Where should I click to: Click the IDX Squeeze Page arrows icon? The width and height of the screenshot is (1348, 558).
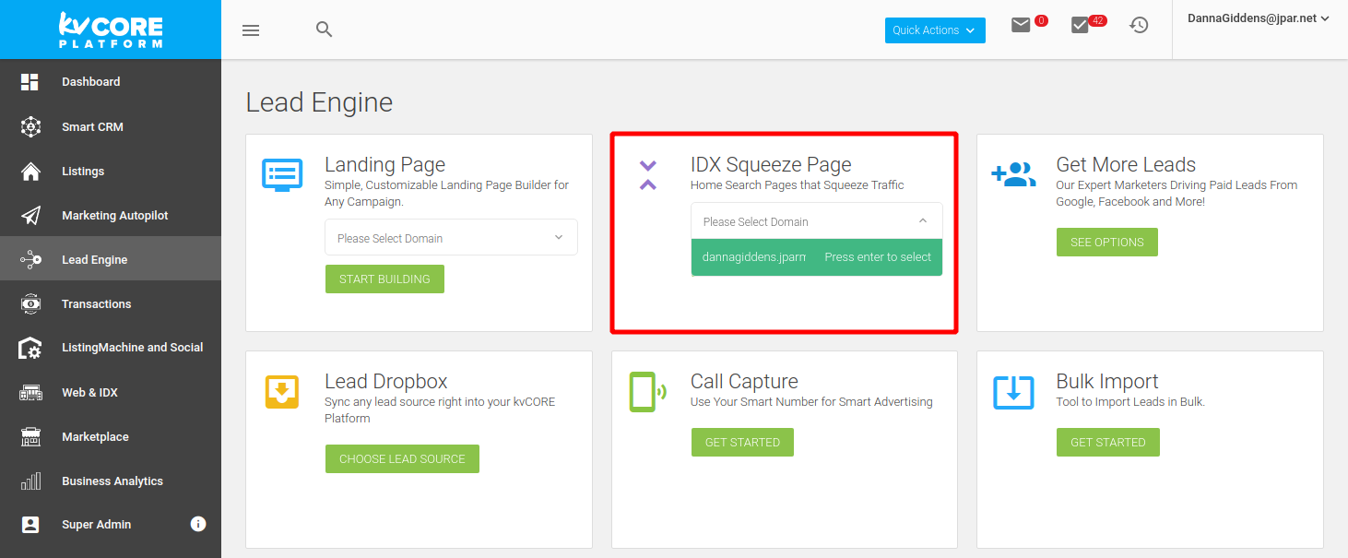[x=647, y=175]
